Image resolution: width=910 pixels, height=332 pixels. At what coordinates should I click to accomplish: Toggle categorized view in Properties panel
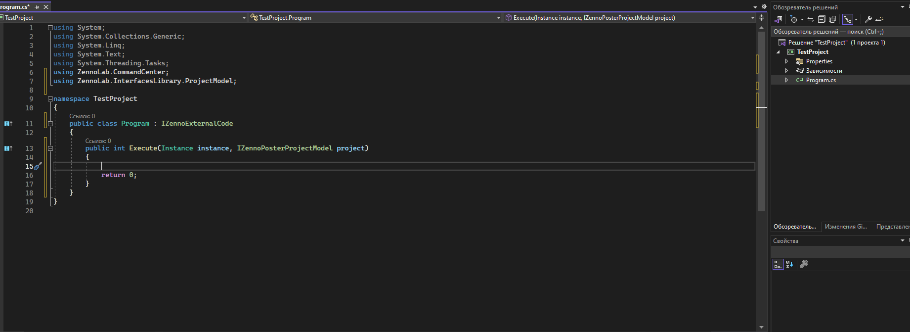point(778,264)
